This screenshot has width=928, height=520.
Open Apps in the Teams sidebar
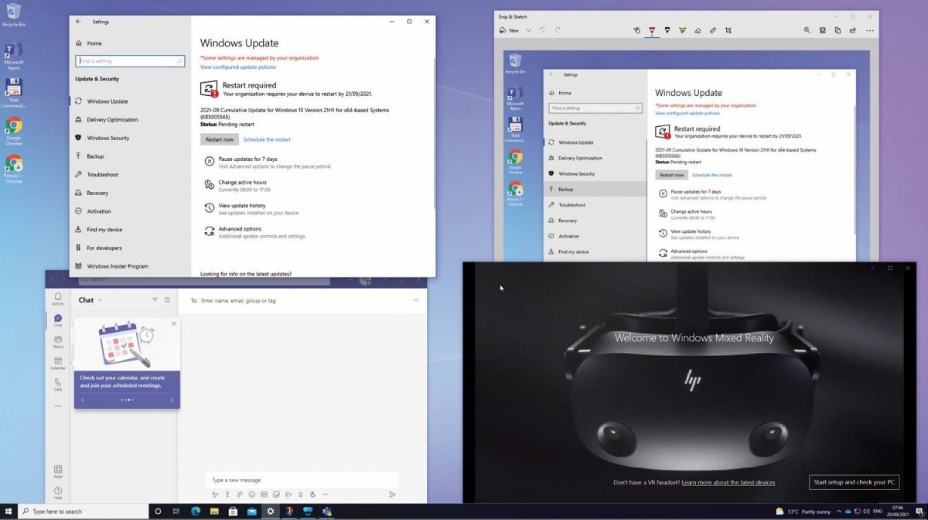pyautogui.click(x=58, y=471)
